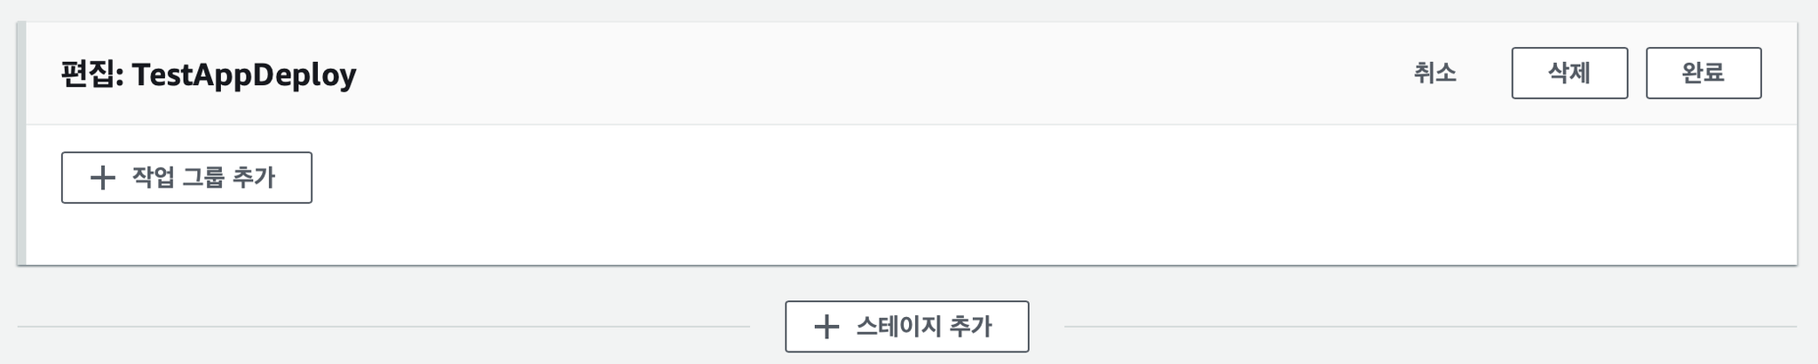The height and width of the screenshot is (364, 1818).
Task: Add an action group via 작업 그룹 추가
Action: coord(186,177)
